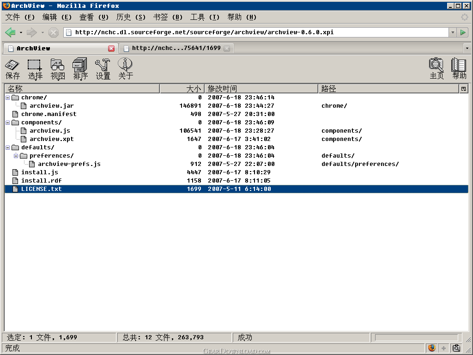Sort by the 名称 column header
Image resolution: width=473 pixels, height=355 pixels.
click(x=82, y=89)
